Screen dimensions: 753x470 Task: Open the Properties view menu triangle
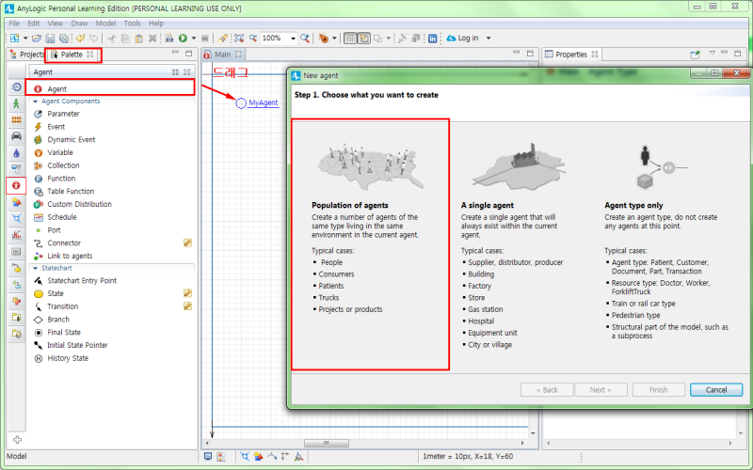[x=713, y=54]
